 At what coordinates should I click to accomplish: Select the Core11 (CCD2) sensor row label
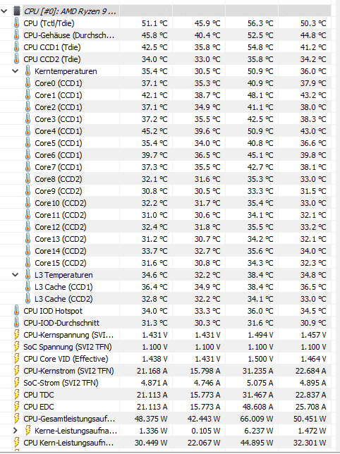(x=61, y=215)
